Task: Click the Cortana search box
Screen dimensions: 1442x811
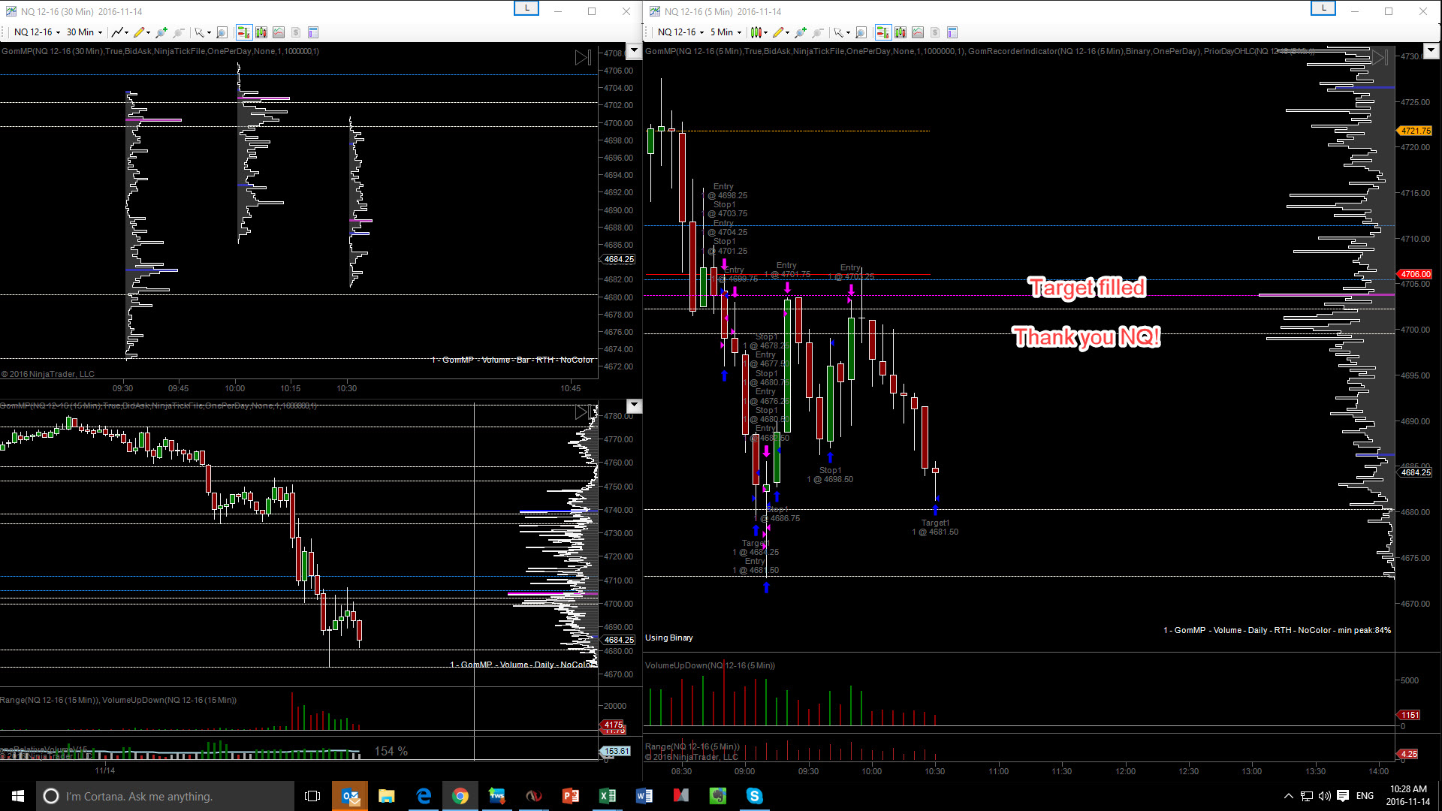Action: (x=165, y=796)
